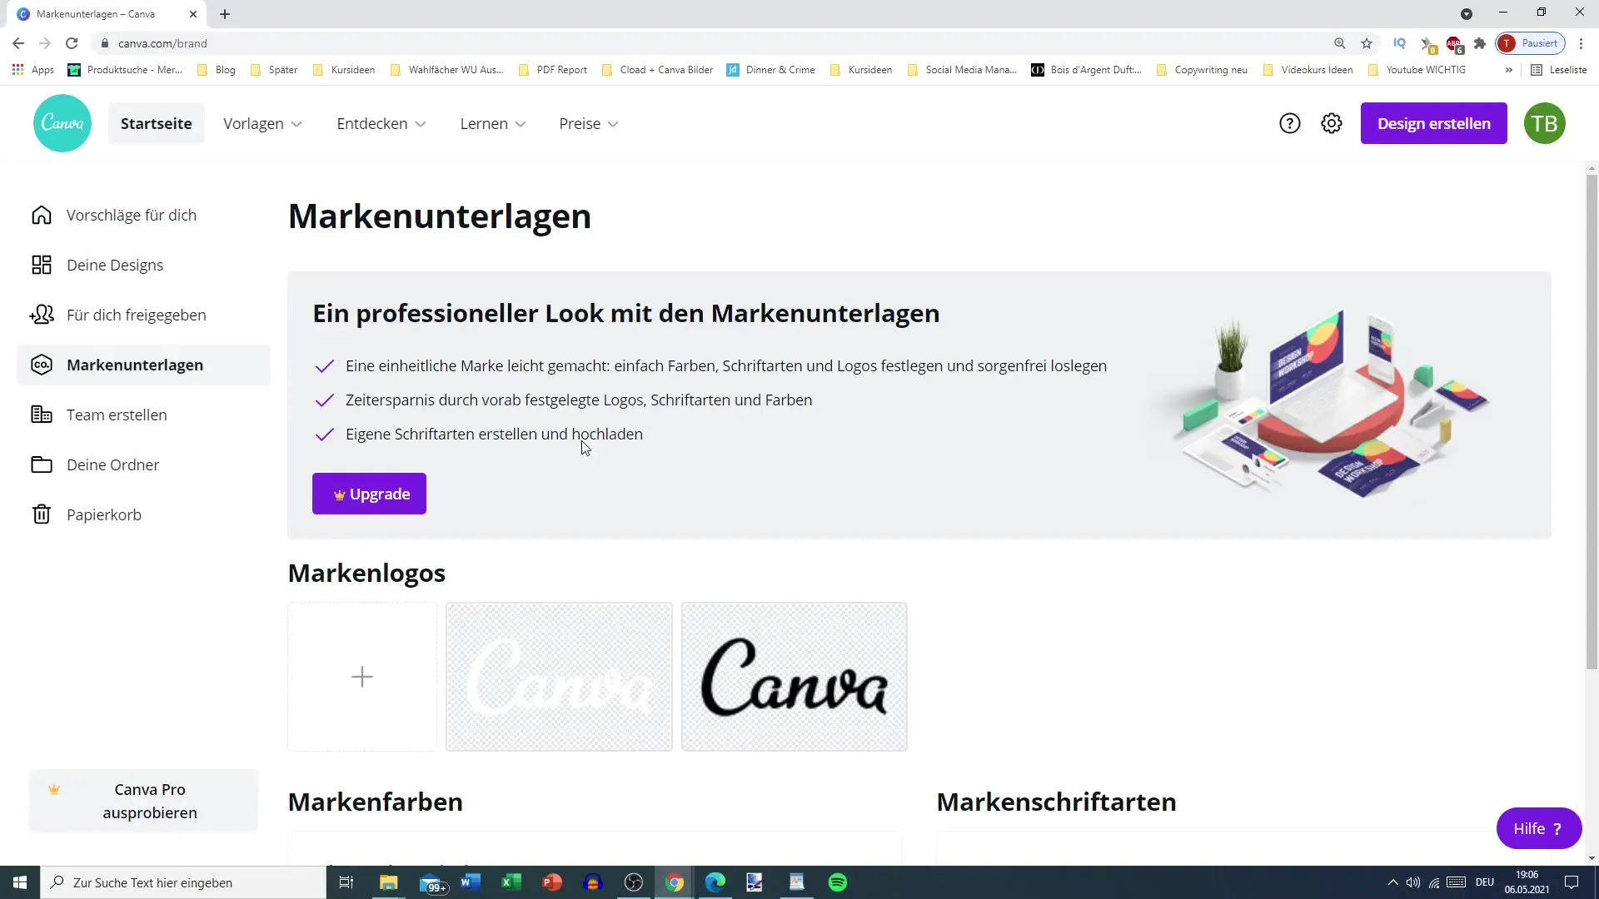Open the Hilfe ? chat button
The image size is (1599, 899).
pos(1538,828)
